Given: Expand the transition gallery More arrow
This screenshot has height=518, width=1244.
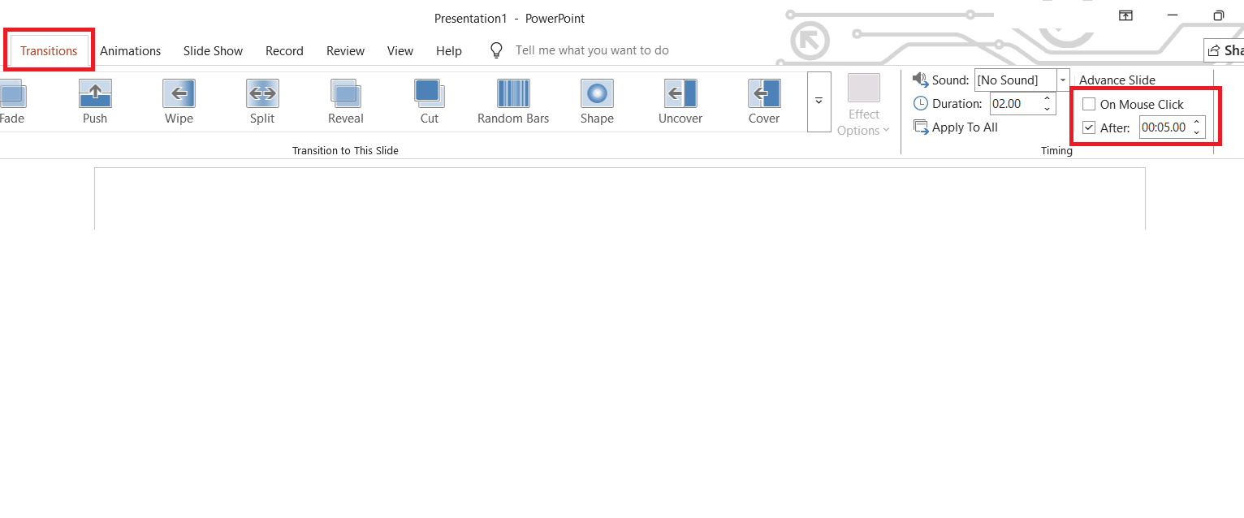Looking at the screenshot, I should click(x=819, y=101).
